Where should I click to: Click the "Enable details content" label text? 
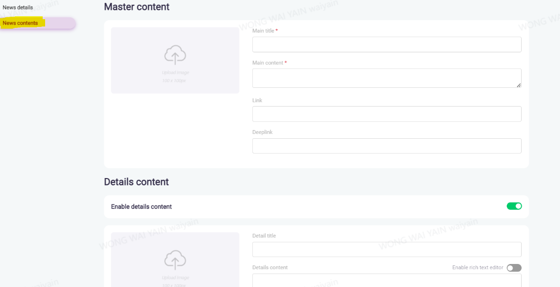click(142, 207)
